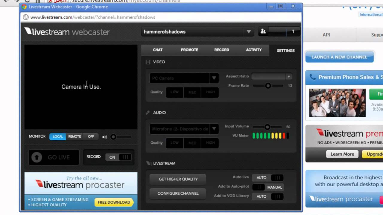
Task: Click the Chrome icon in title bar
Action: (x=24, y=7)
